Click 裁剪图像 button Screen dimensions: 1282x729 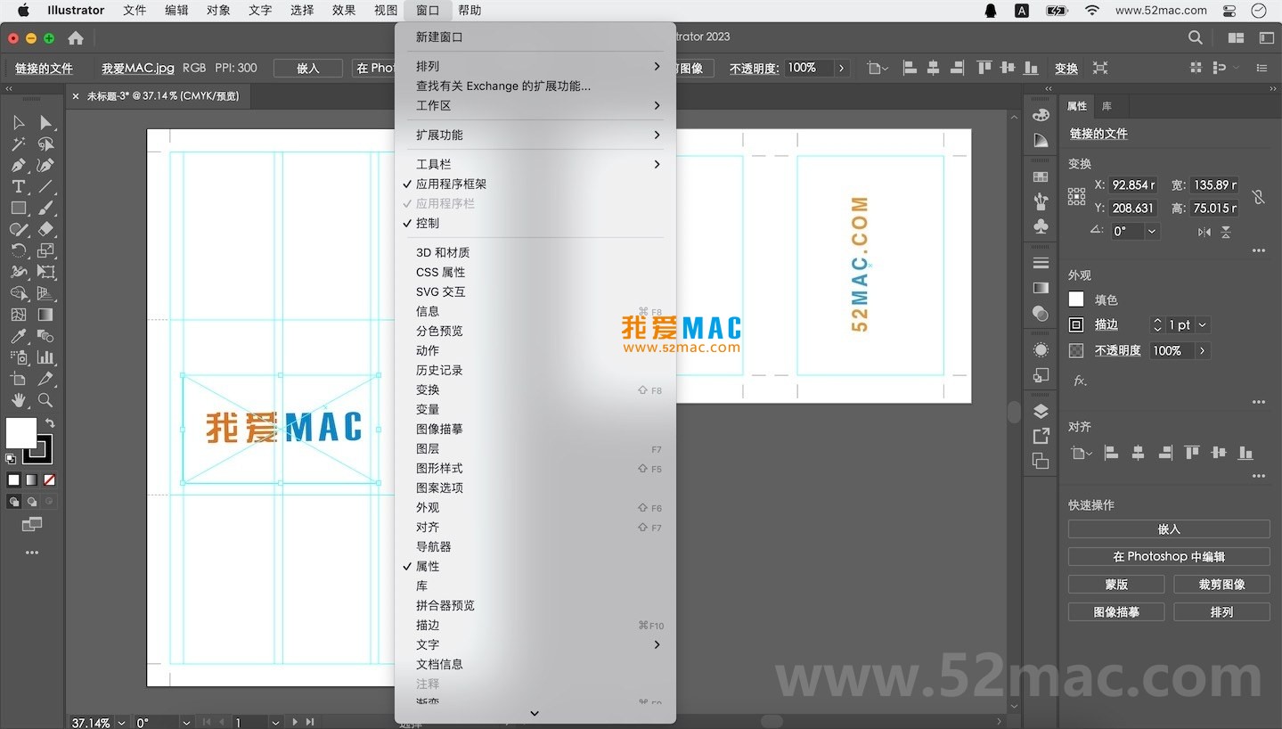click(1221, 585)
